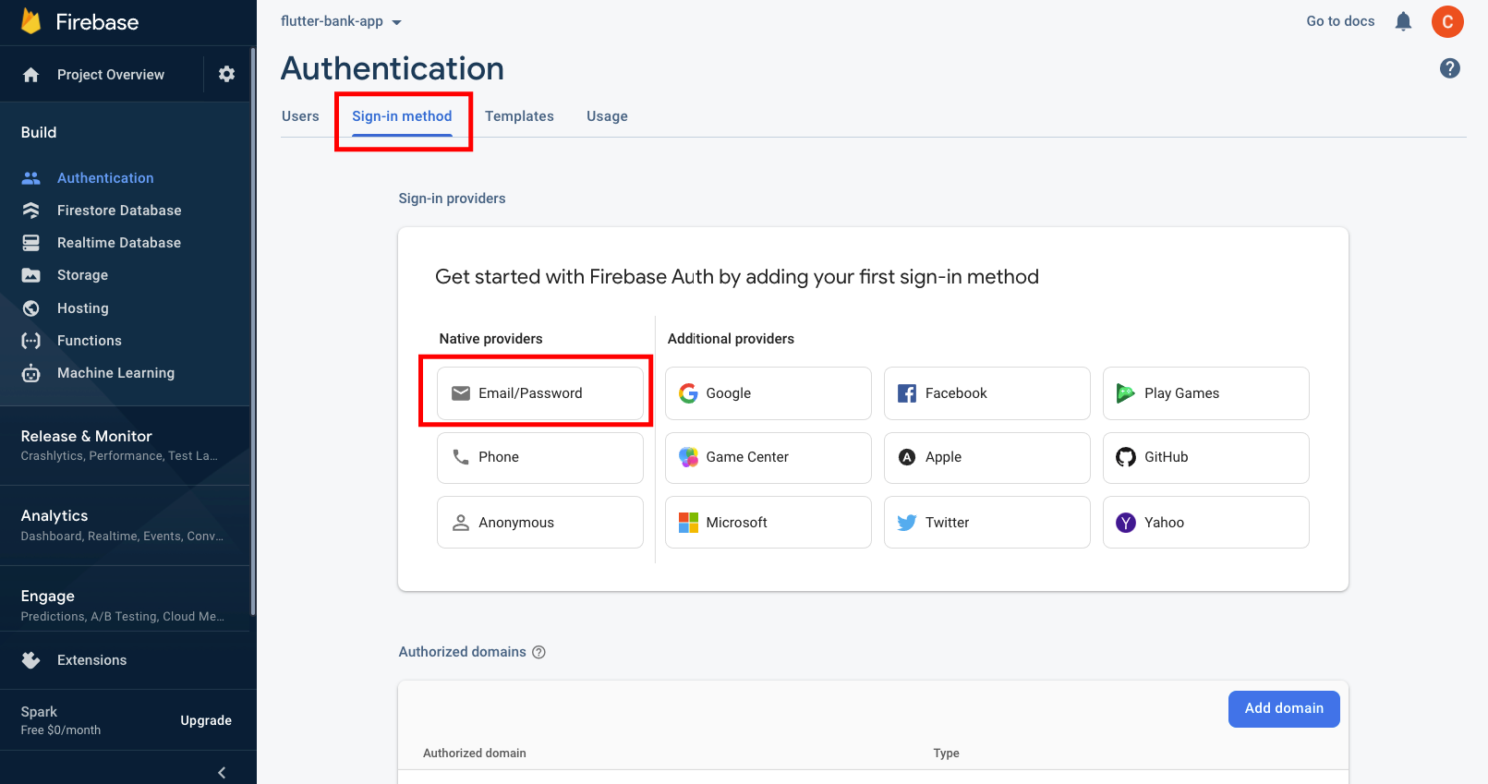The width and height of the screenshot is (1488, 784).
Task: Click the Firestore Database icon
Action: pos(31,211)
